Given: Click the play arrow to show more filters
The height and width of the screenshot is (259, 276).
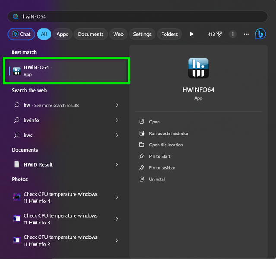Looking at the screenshot, I should (191, 34).
